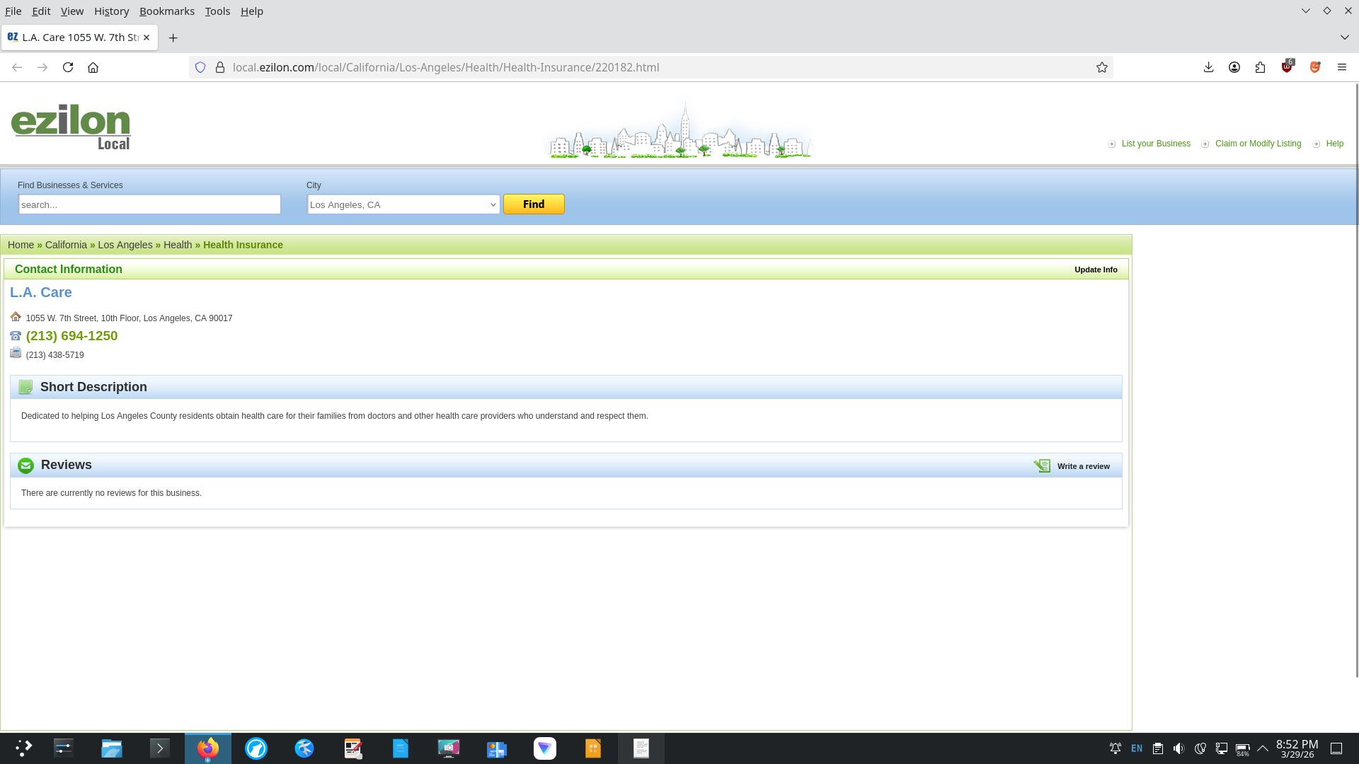
Task: Follow the Claim or Modify Listing link
Action: point(1258,144)
